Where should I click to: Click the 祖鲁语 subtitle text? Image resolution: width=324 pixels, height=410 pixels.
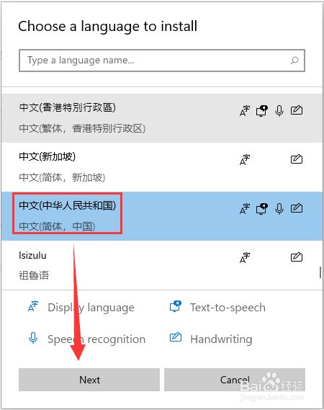(x=34, y=275)
